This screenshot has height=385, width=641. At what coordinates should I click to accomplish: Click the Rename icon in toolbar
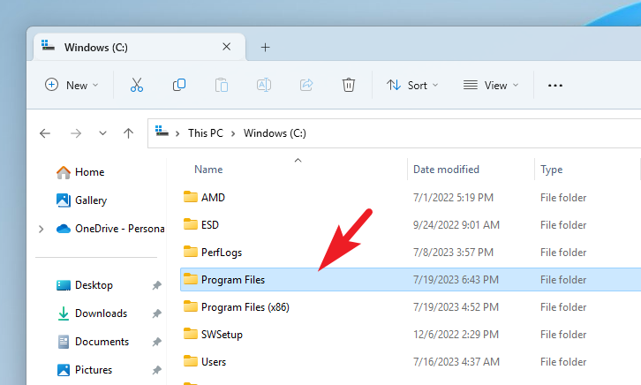tap(264, 85)
